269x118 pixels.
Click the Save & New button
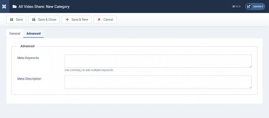pyautogui.click(x=77, y=19)
